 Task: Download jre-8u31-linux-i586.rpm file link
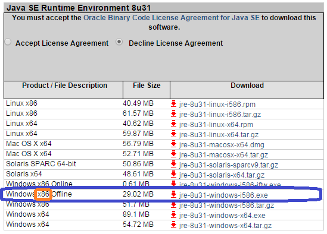click(x=217, y=104)
